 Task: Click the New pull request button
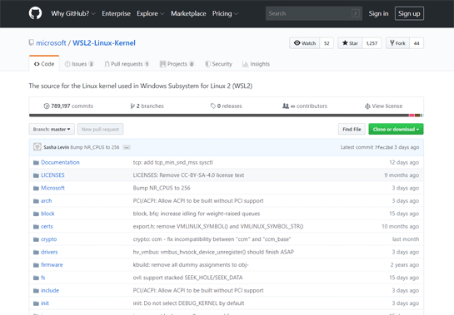tap(100, 129)
